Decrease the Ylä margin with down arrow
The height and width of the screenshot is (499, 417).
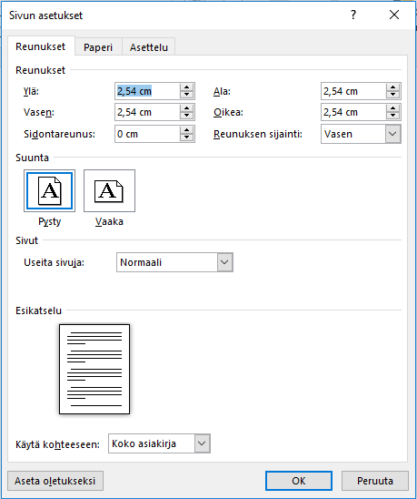187,95
